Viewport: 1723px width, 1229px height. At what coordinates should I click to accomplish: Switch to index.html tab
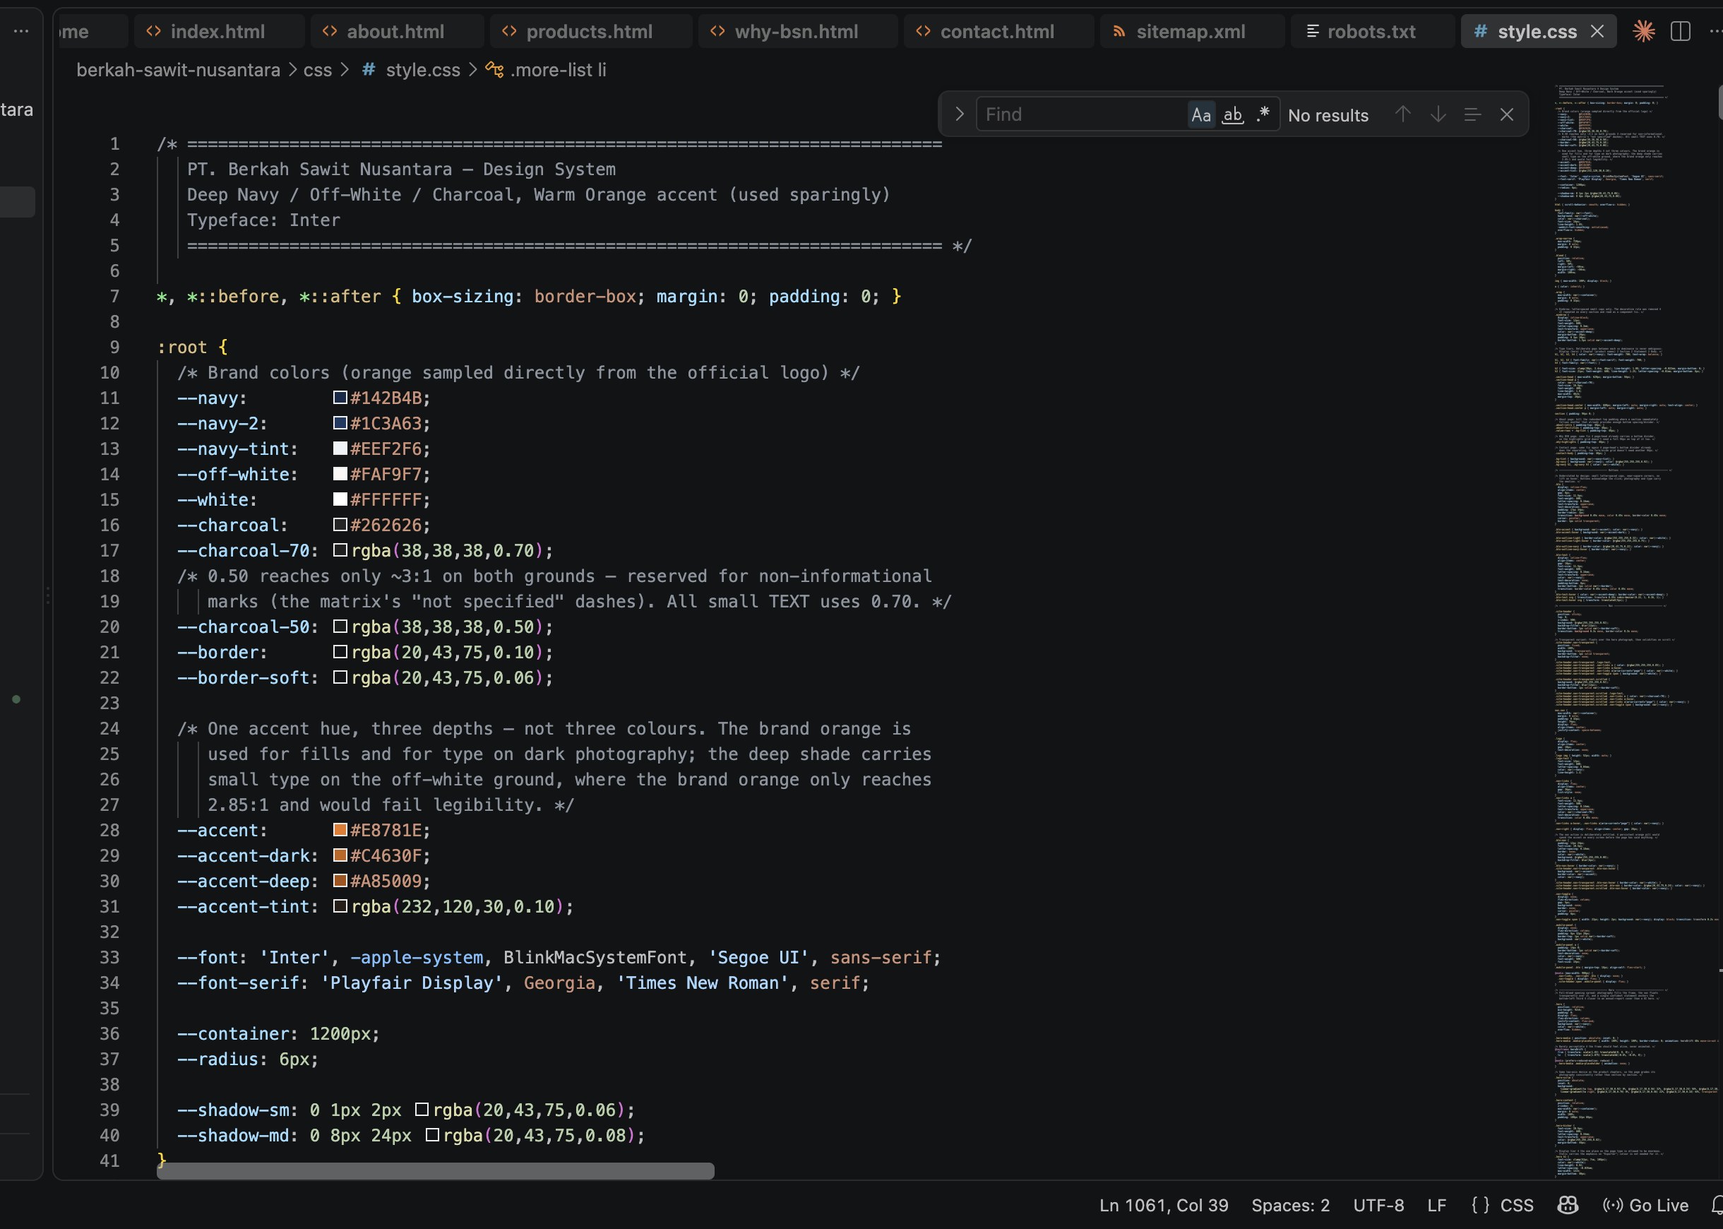[x=220, y=31]
